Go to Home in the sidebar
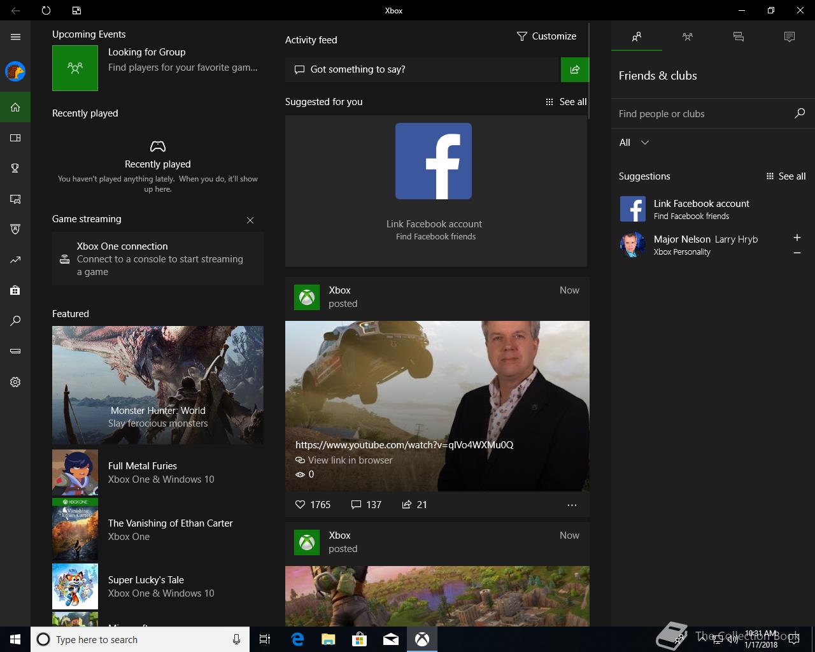The width and height of the screenshot is (815, 652). (x=15, y=107)
